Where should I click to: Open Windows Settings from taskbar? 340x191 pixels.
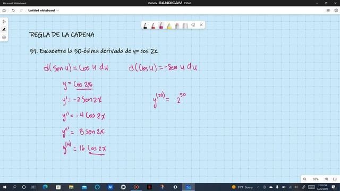(x=175, y=187)
